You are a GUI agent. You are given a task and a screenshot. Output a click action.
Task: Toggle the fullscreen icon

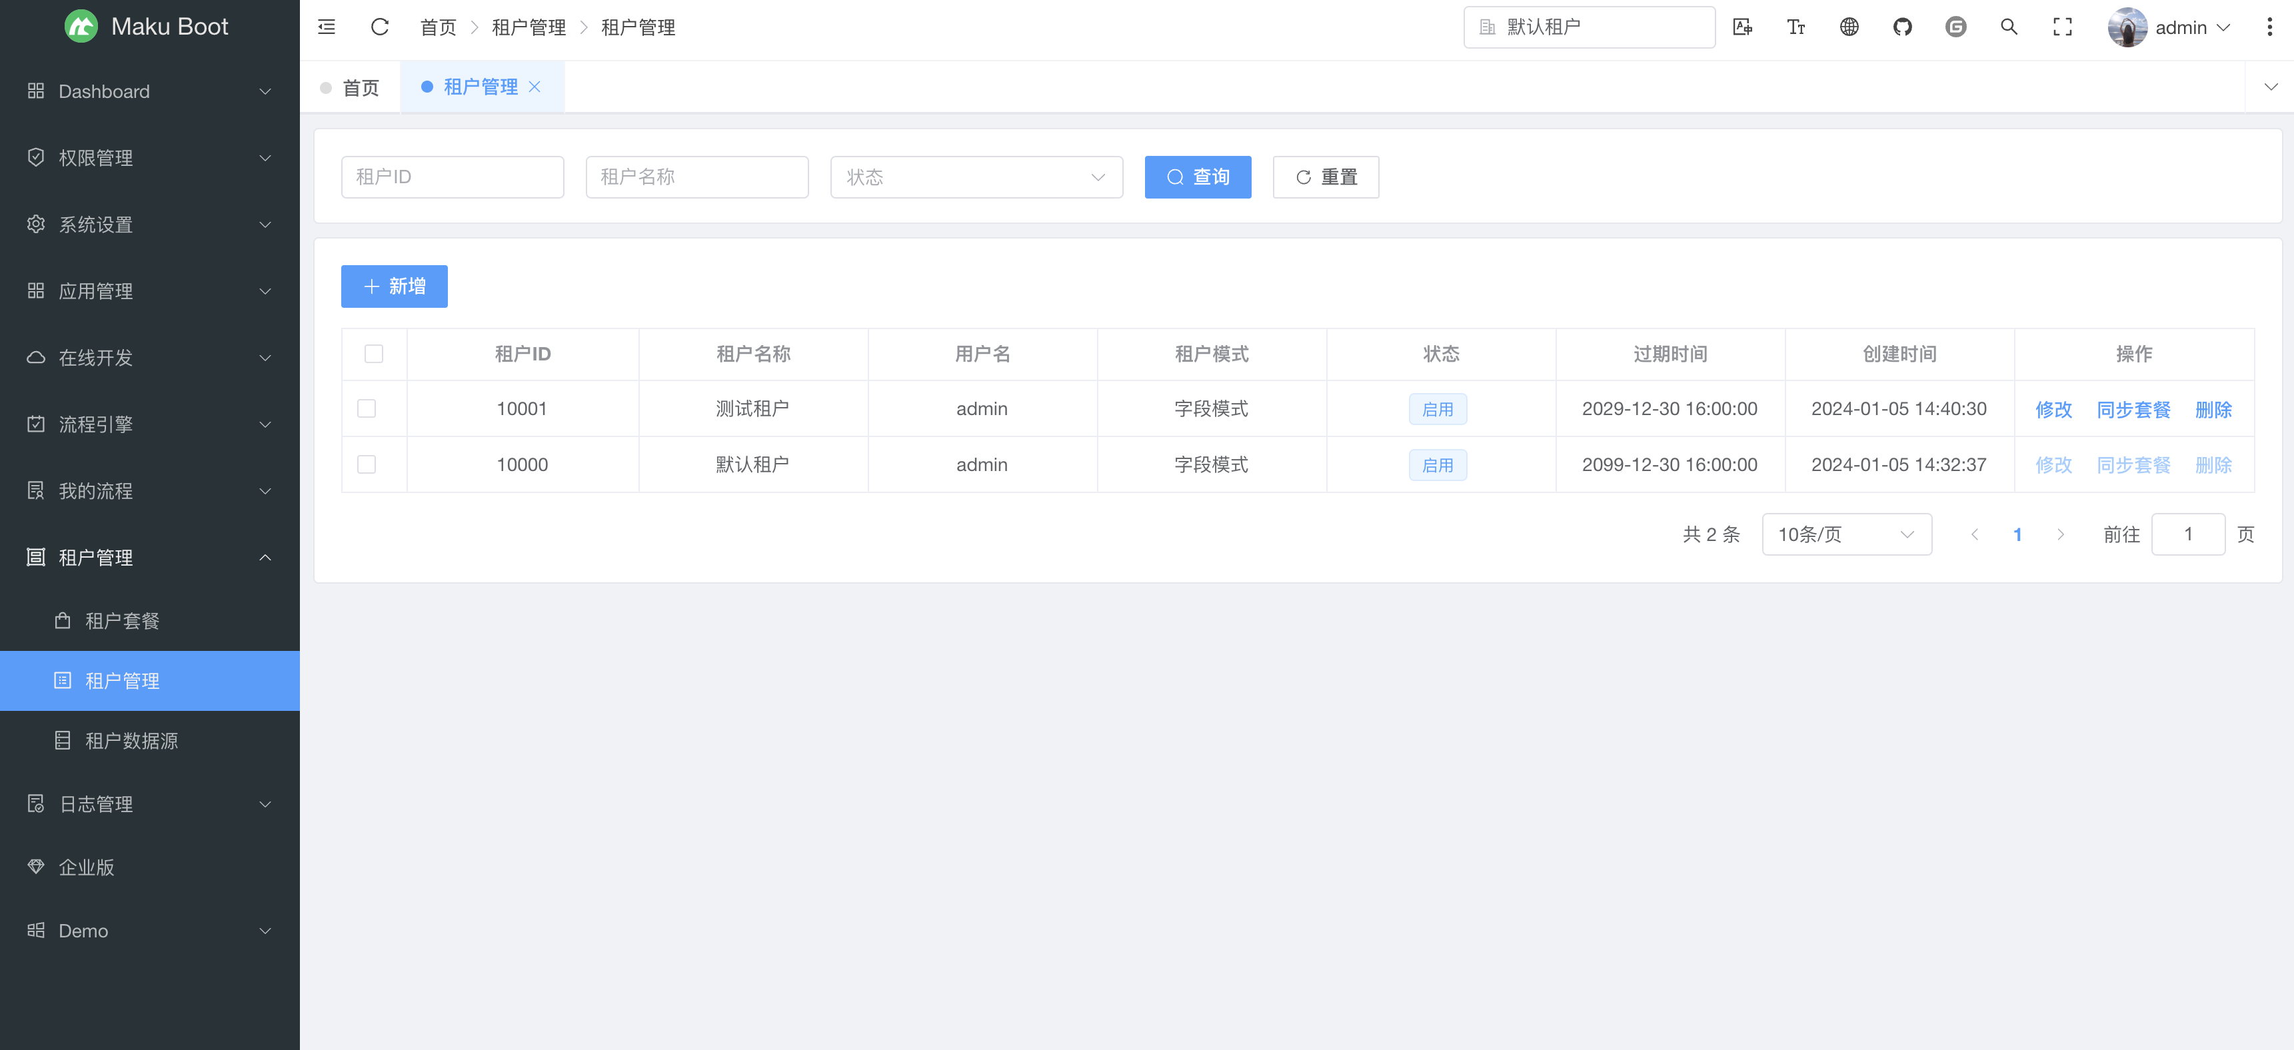[x=2063, y=27]
